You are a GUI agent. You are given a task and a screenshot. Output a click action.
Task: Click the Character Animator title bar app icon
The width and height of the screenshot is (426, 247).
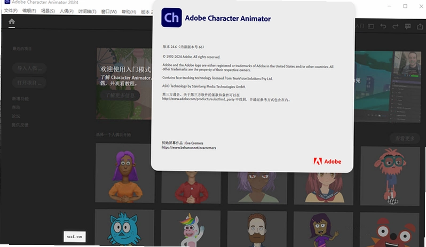pos(7,2)
